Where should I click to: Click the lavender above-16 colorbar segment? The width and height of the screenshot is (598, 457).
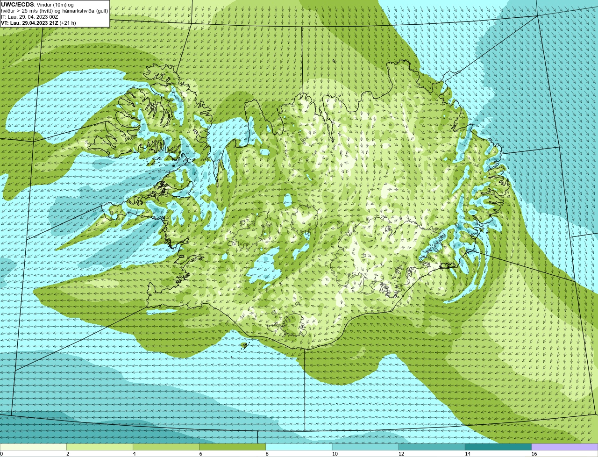[x=565, y=447]
